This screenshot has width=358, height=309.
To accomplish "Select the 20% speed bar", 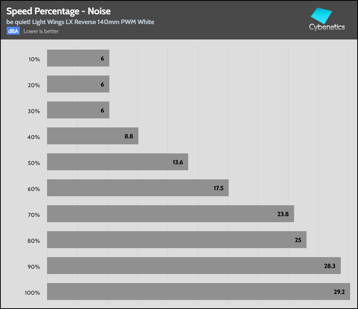I will tap(78, 84).
